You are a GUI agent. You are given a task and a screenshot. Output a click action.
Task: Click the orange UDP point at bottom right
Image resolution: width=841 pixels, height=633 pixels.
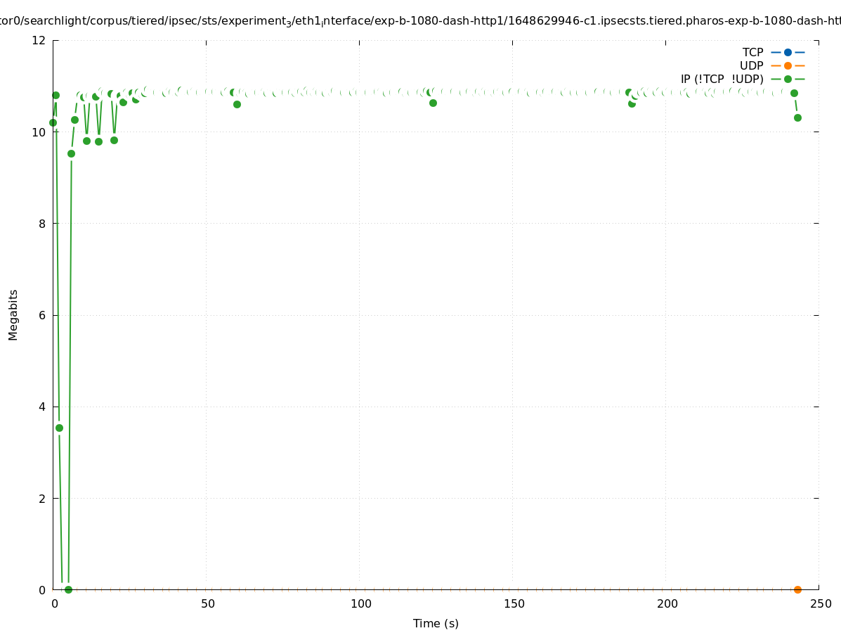(x=797, y=589)
